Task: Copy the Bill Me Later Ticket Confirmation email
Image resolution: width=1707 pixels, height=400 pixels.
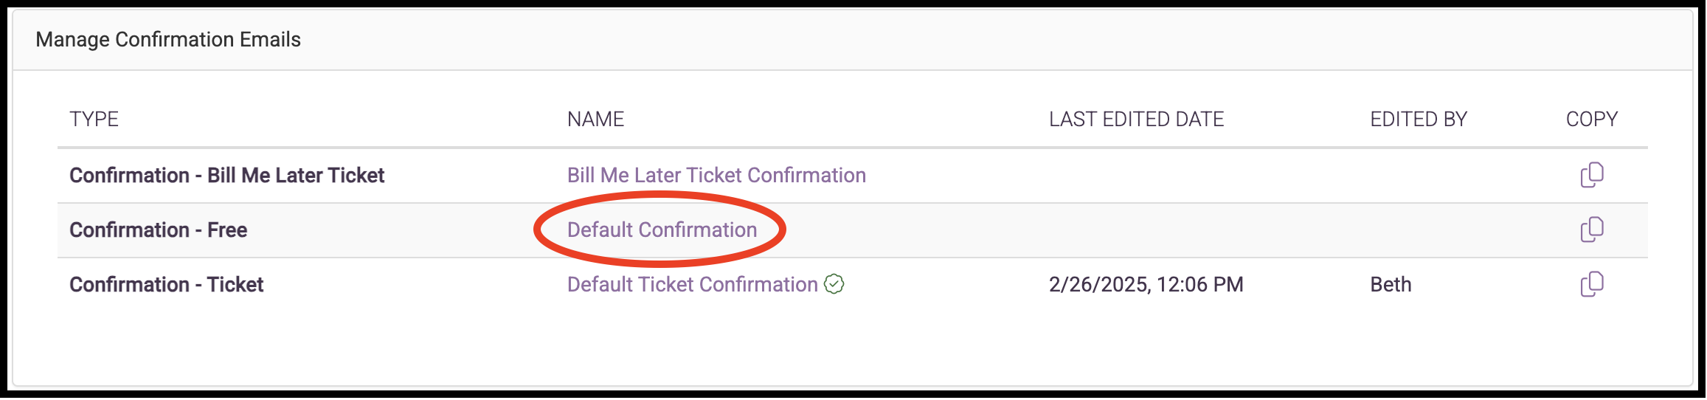Action: (1591, 175)
